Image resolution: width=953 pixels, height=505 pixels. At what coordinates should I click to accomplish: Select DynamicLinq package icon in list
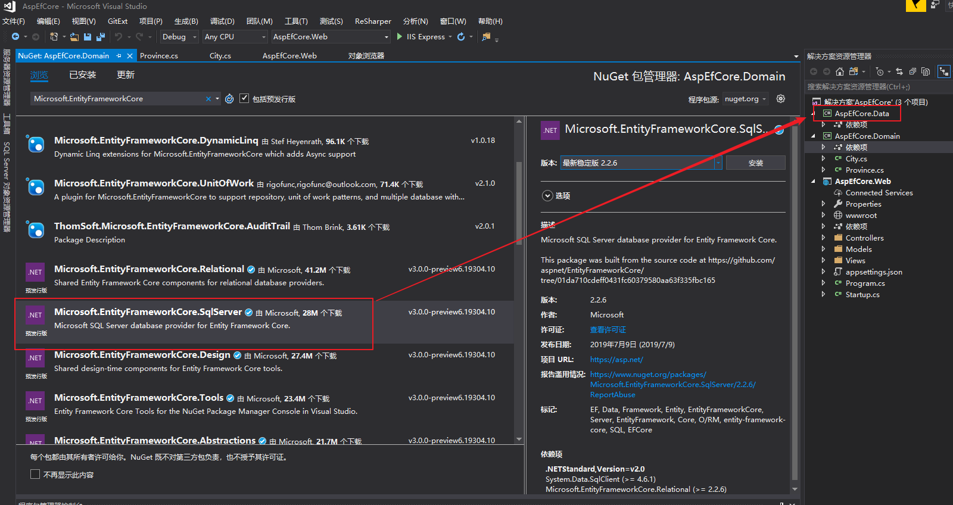pos(36,144)
